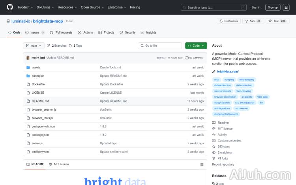Open the Pricing page

pos(135,8)
